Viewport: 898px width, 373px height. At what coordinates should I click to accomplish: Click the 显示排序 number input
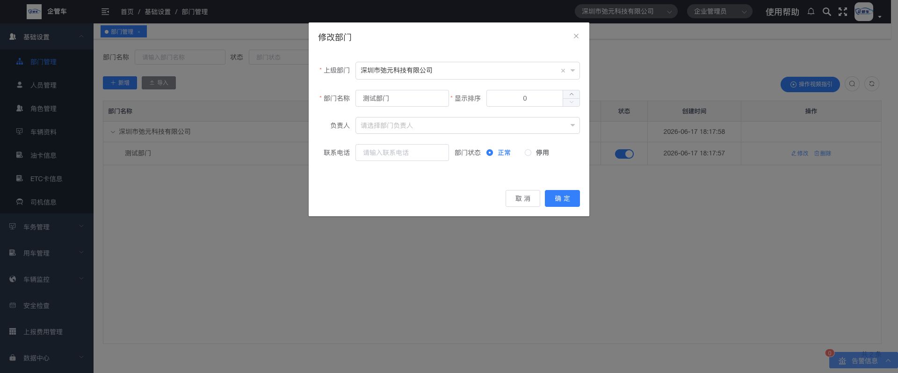click(x=525, y=98)
